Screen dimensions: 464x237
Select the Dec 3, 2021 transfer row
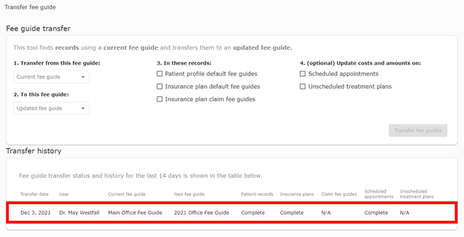point(232,213)
